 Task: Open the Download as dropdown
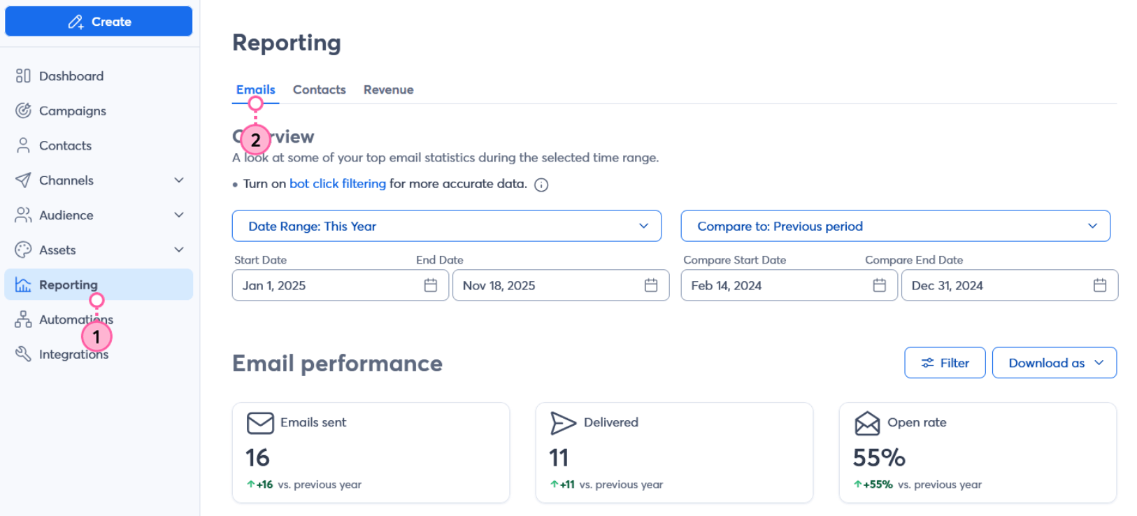(x=1054, y=363)
